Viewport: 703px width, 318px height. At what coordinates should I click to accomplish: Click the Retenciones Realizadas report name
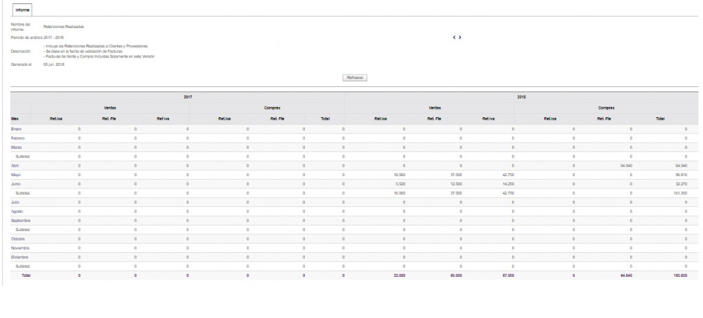pos(63,27)
